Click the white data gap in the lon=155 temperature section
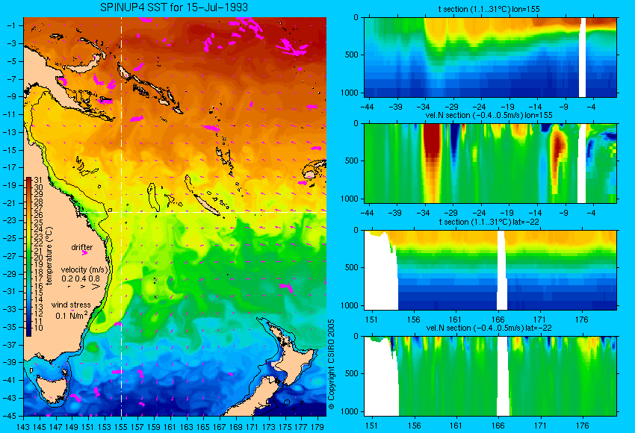635x433 pixels. point(583,57)
